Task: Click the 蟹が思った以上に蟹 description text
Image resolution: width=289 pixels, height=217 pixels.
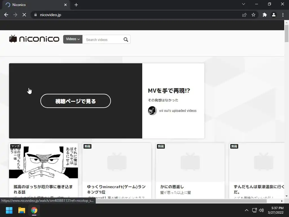Action: [x=176, y=192]
